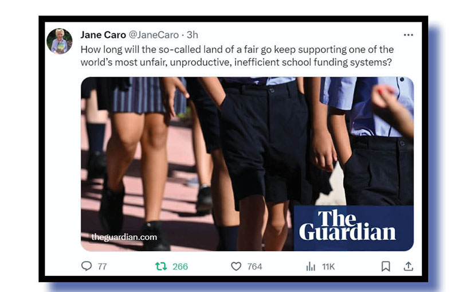Viewport: 455px width, 292px height.
Task: Bookmark the tweet with the bookmark icon
Action: [386, 266]
